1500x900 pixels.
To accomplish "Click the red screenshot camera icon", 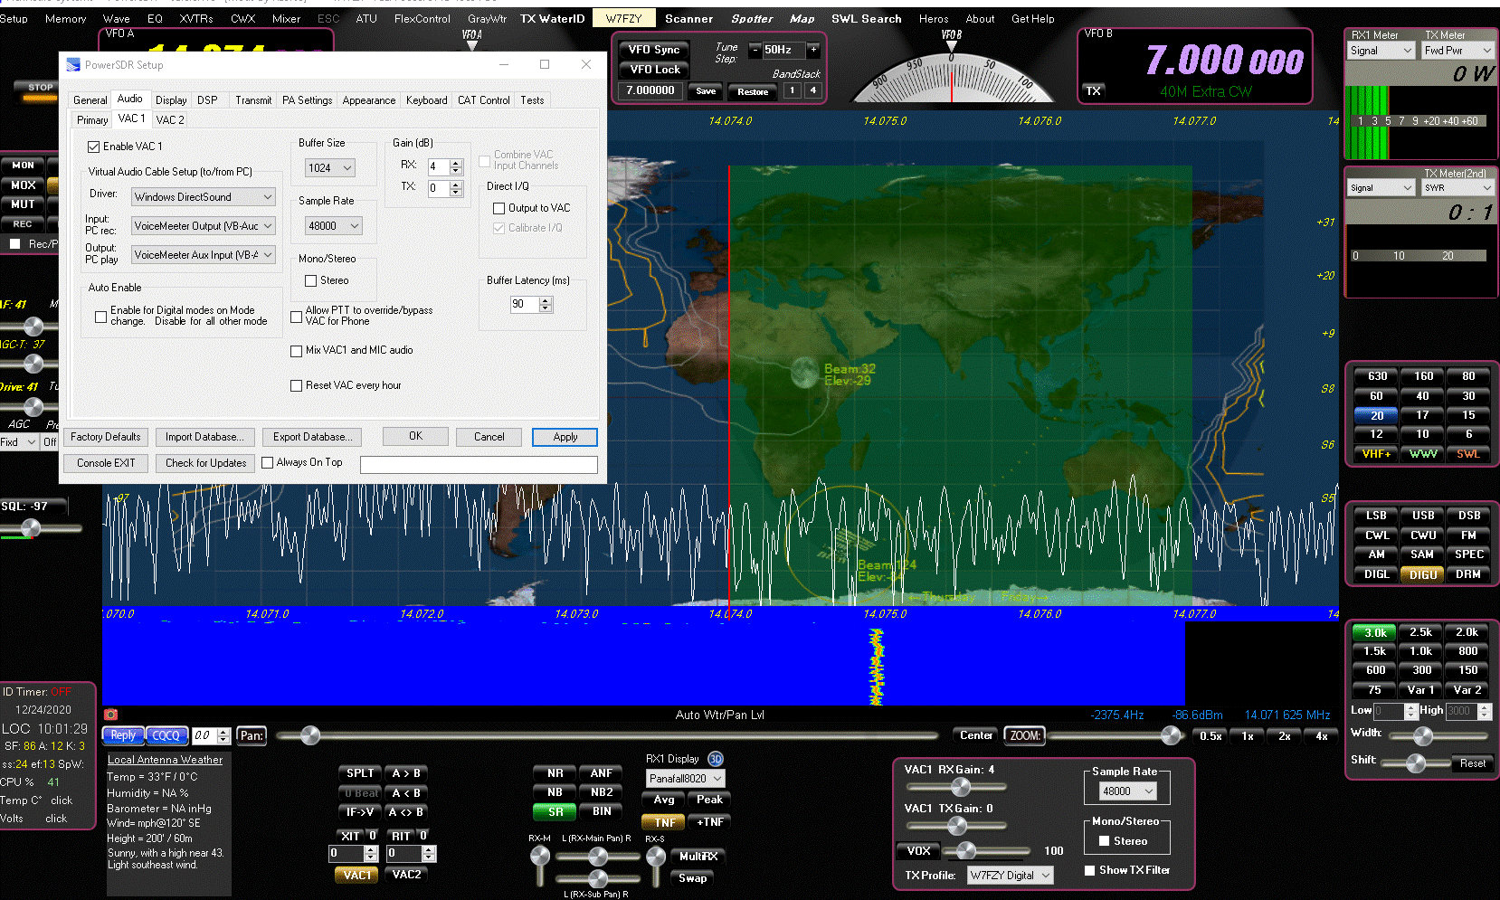I will coord(111,714).
